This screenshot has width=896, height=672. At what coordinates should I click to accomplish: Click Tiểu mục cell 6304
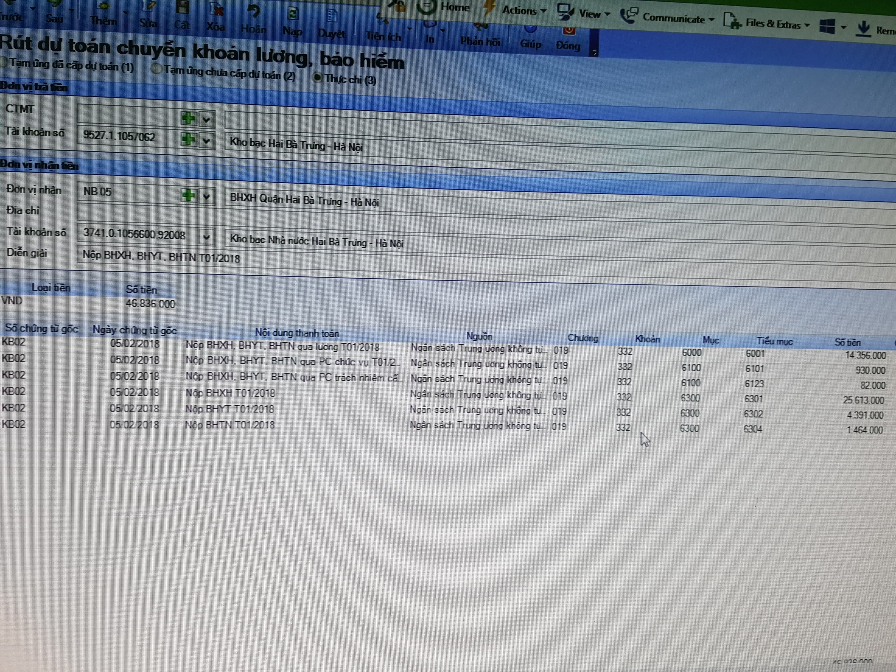tap(753, 429)
